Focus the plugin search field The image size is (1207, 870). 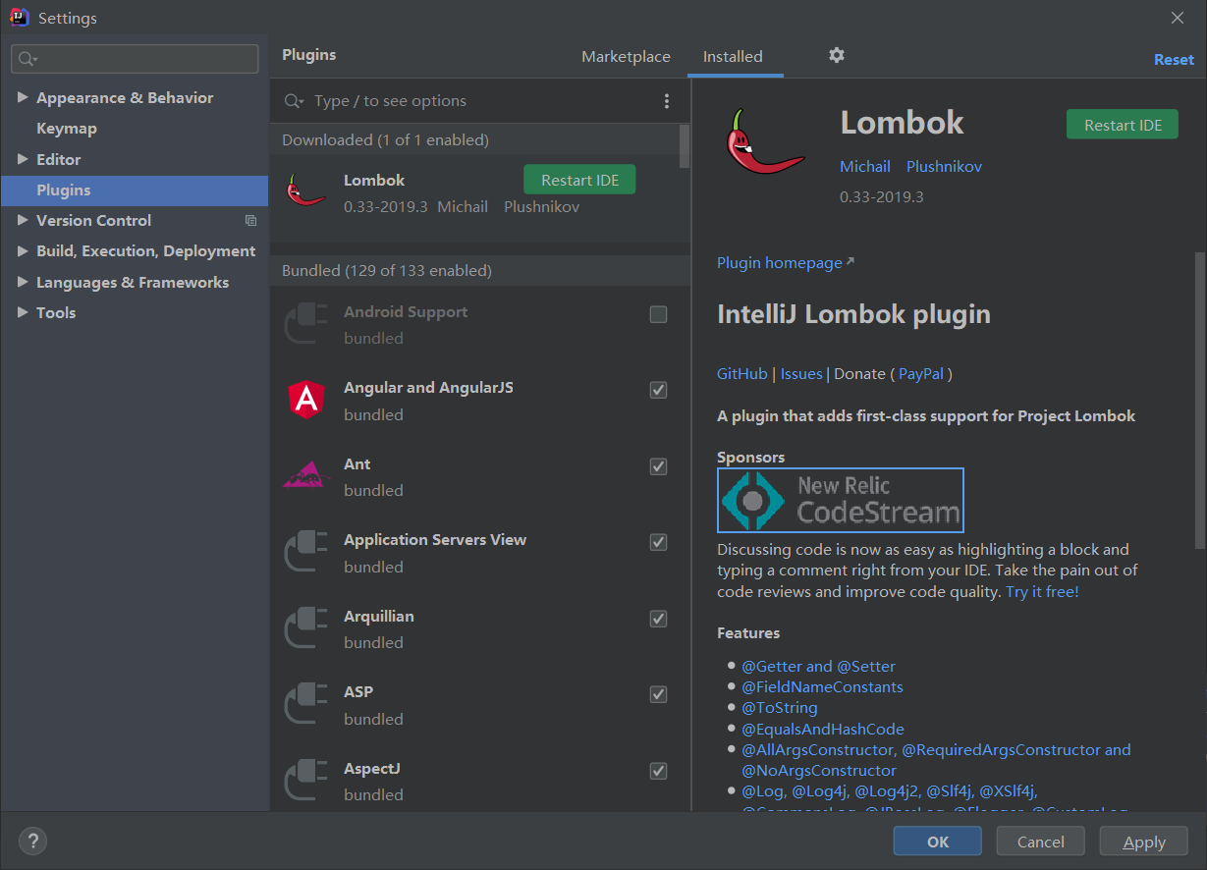click(x=481, y=101)
